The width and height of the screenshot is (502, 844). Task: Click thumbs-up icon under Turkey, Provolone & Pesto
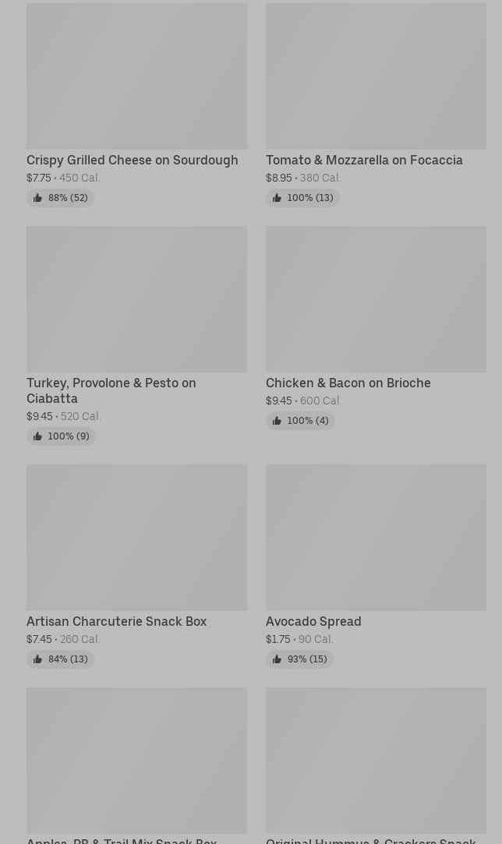37,436
